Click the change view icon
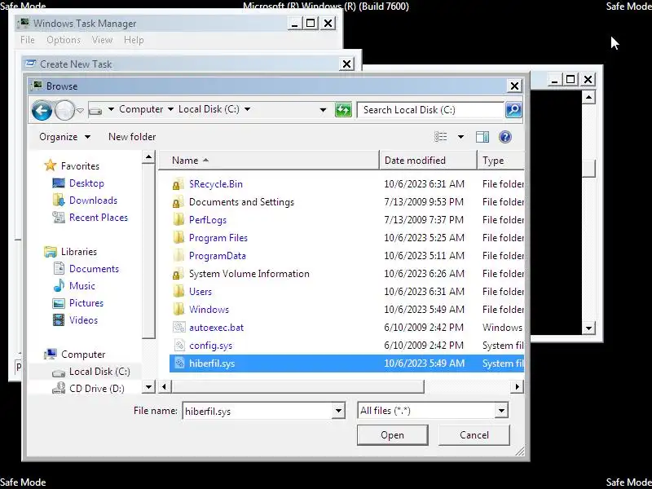This screenshot has width=652, height=489. (440, 137)
